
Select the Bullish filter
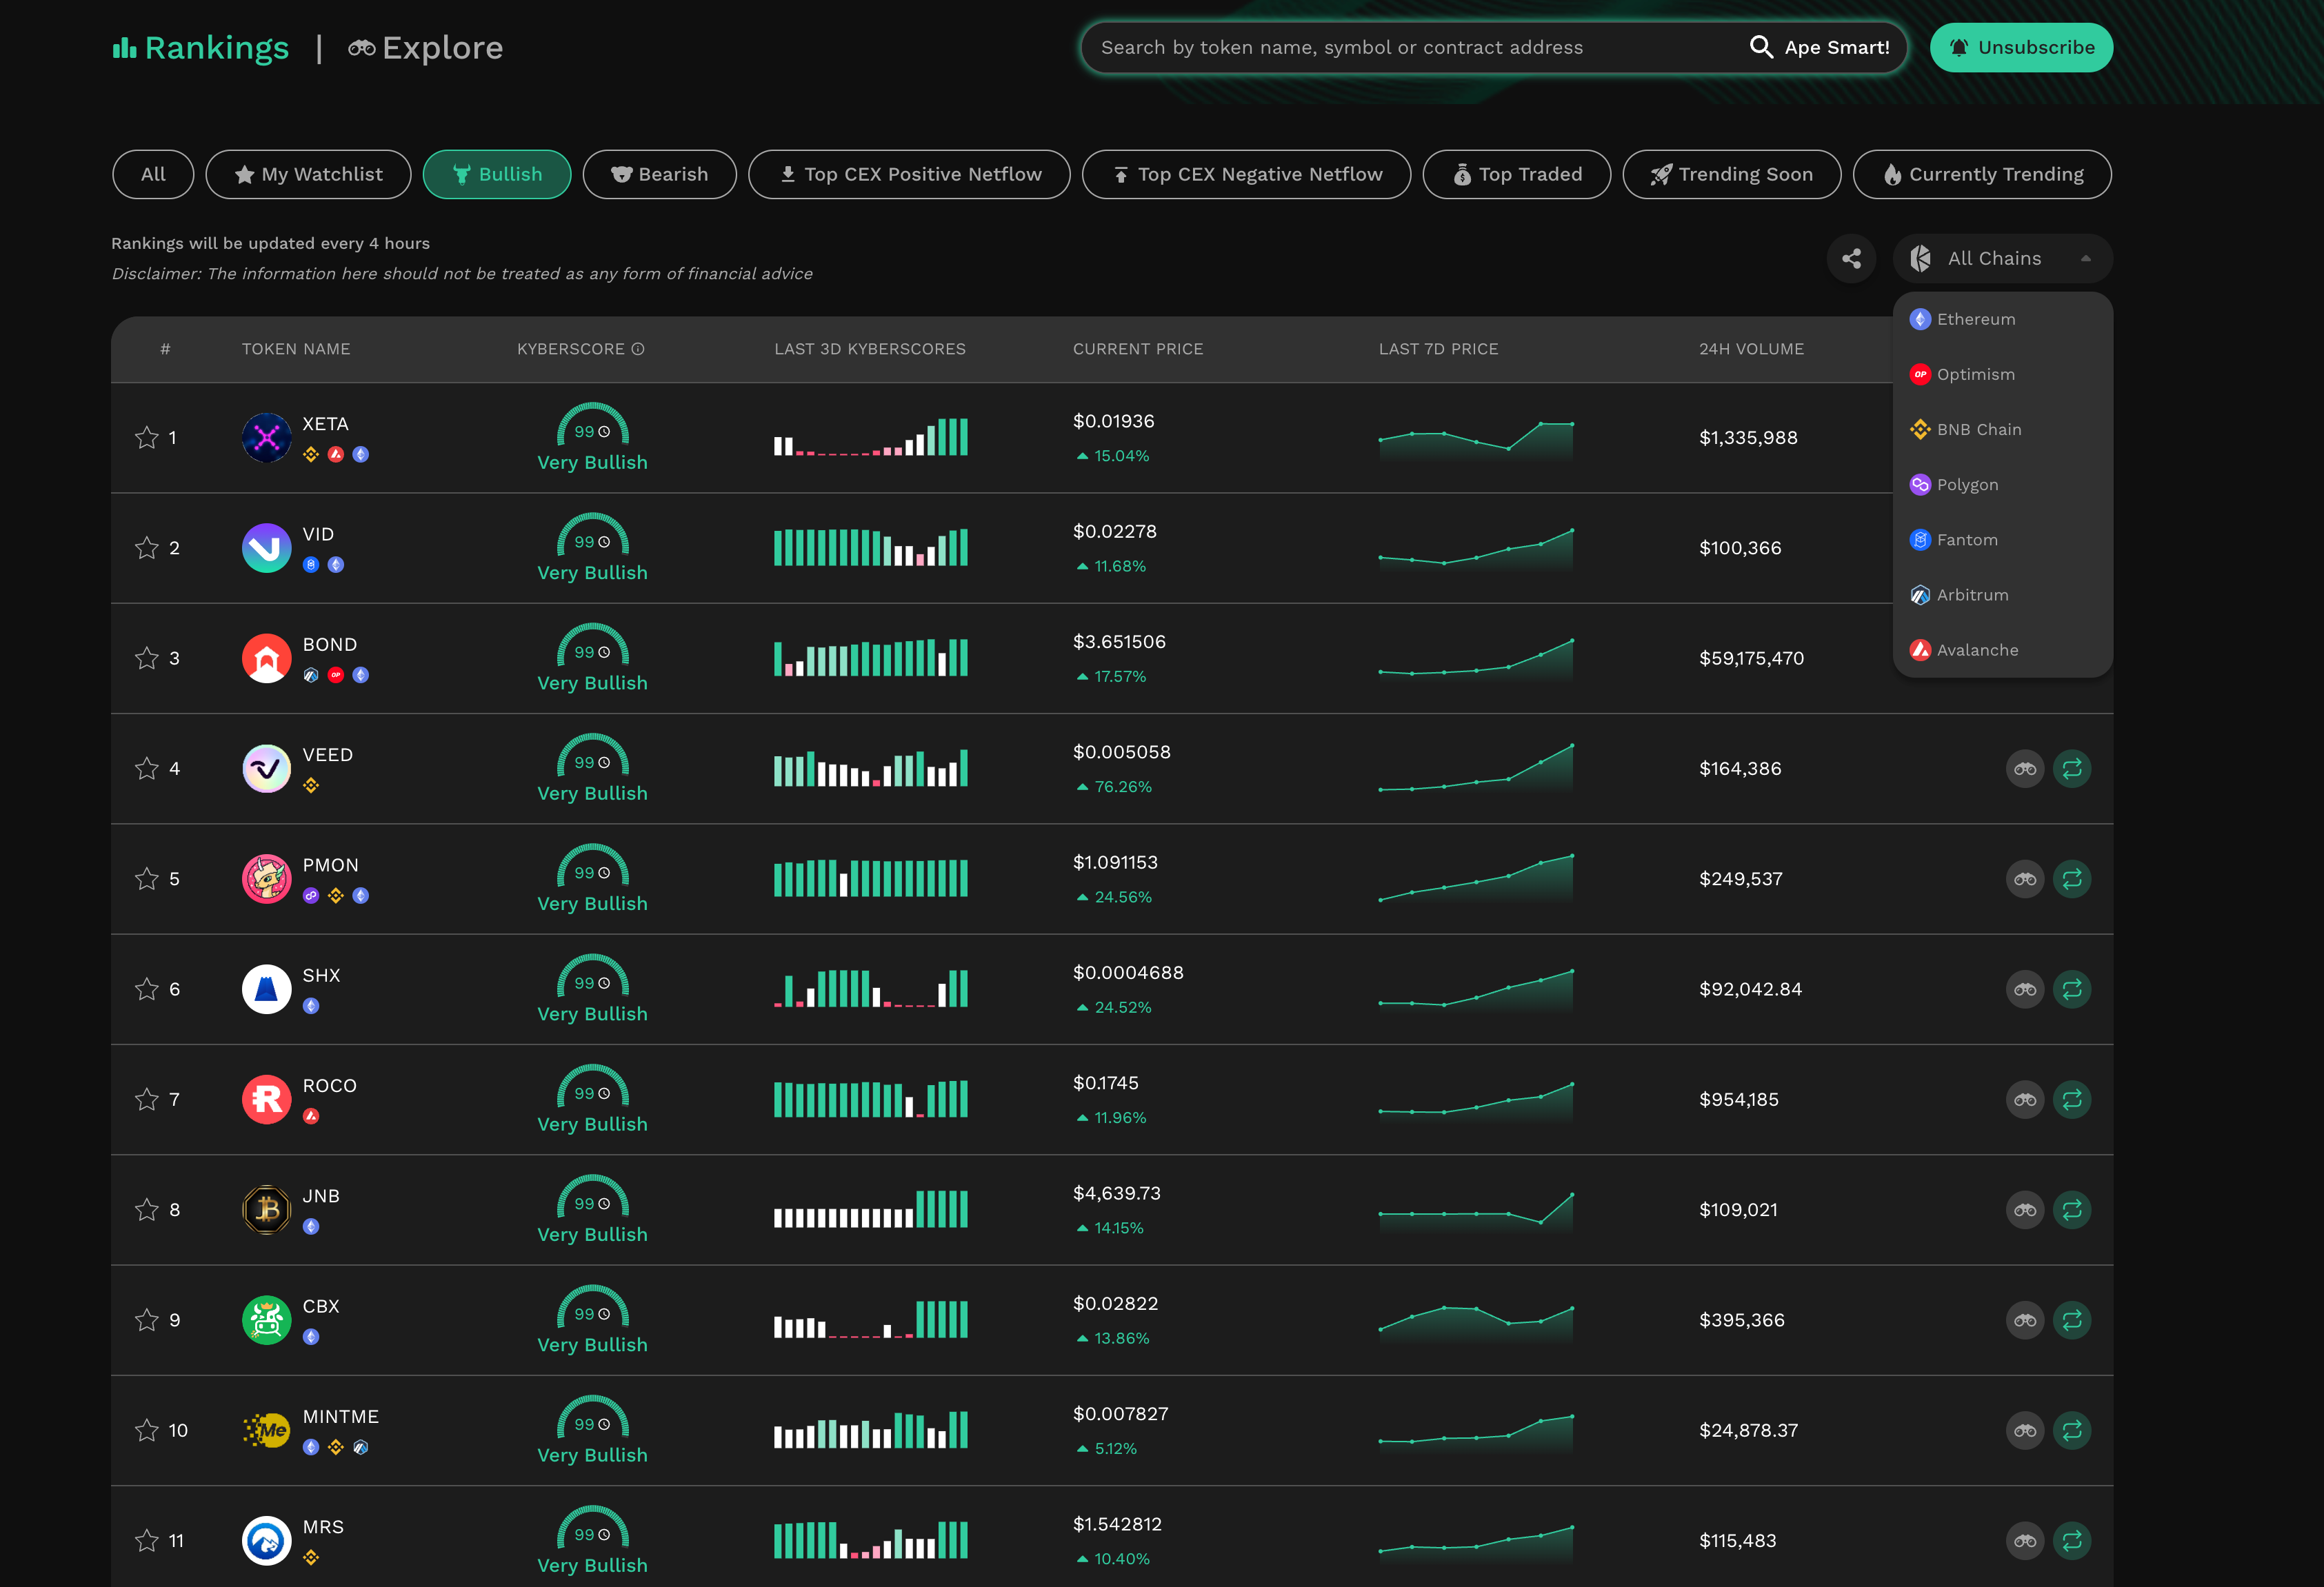click(497, 174)
